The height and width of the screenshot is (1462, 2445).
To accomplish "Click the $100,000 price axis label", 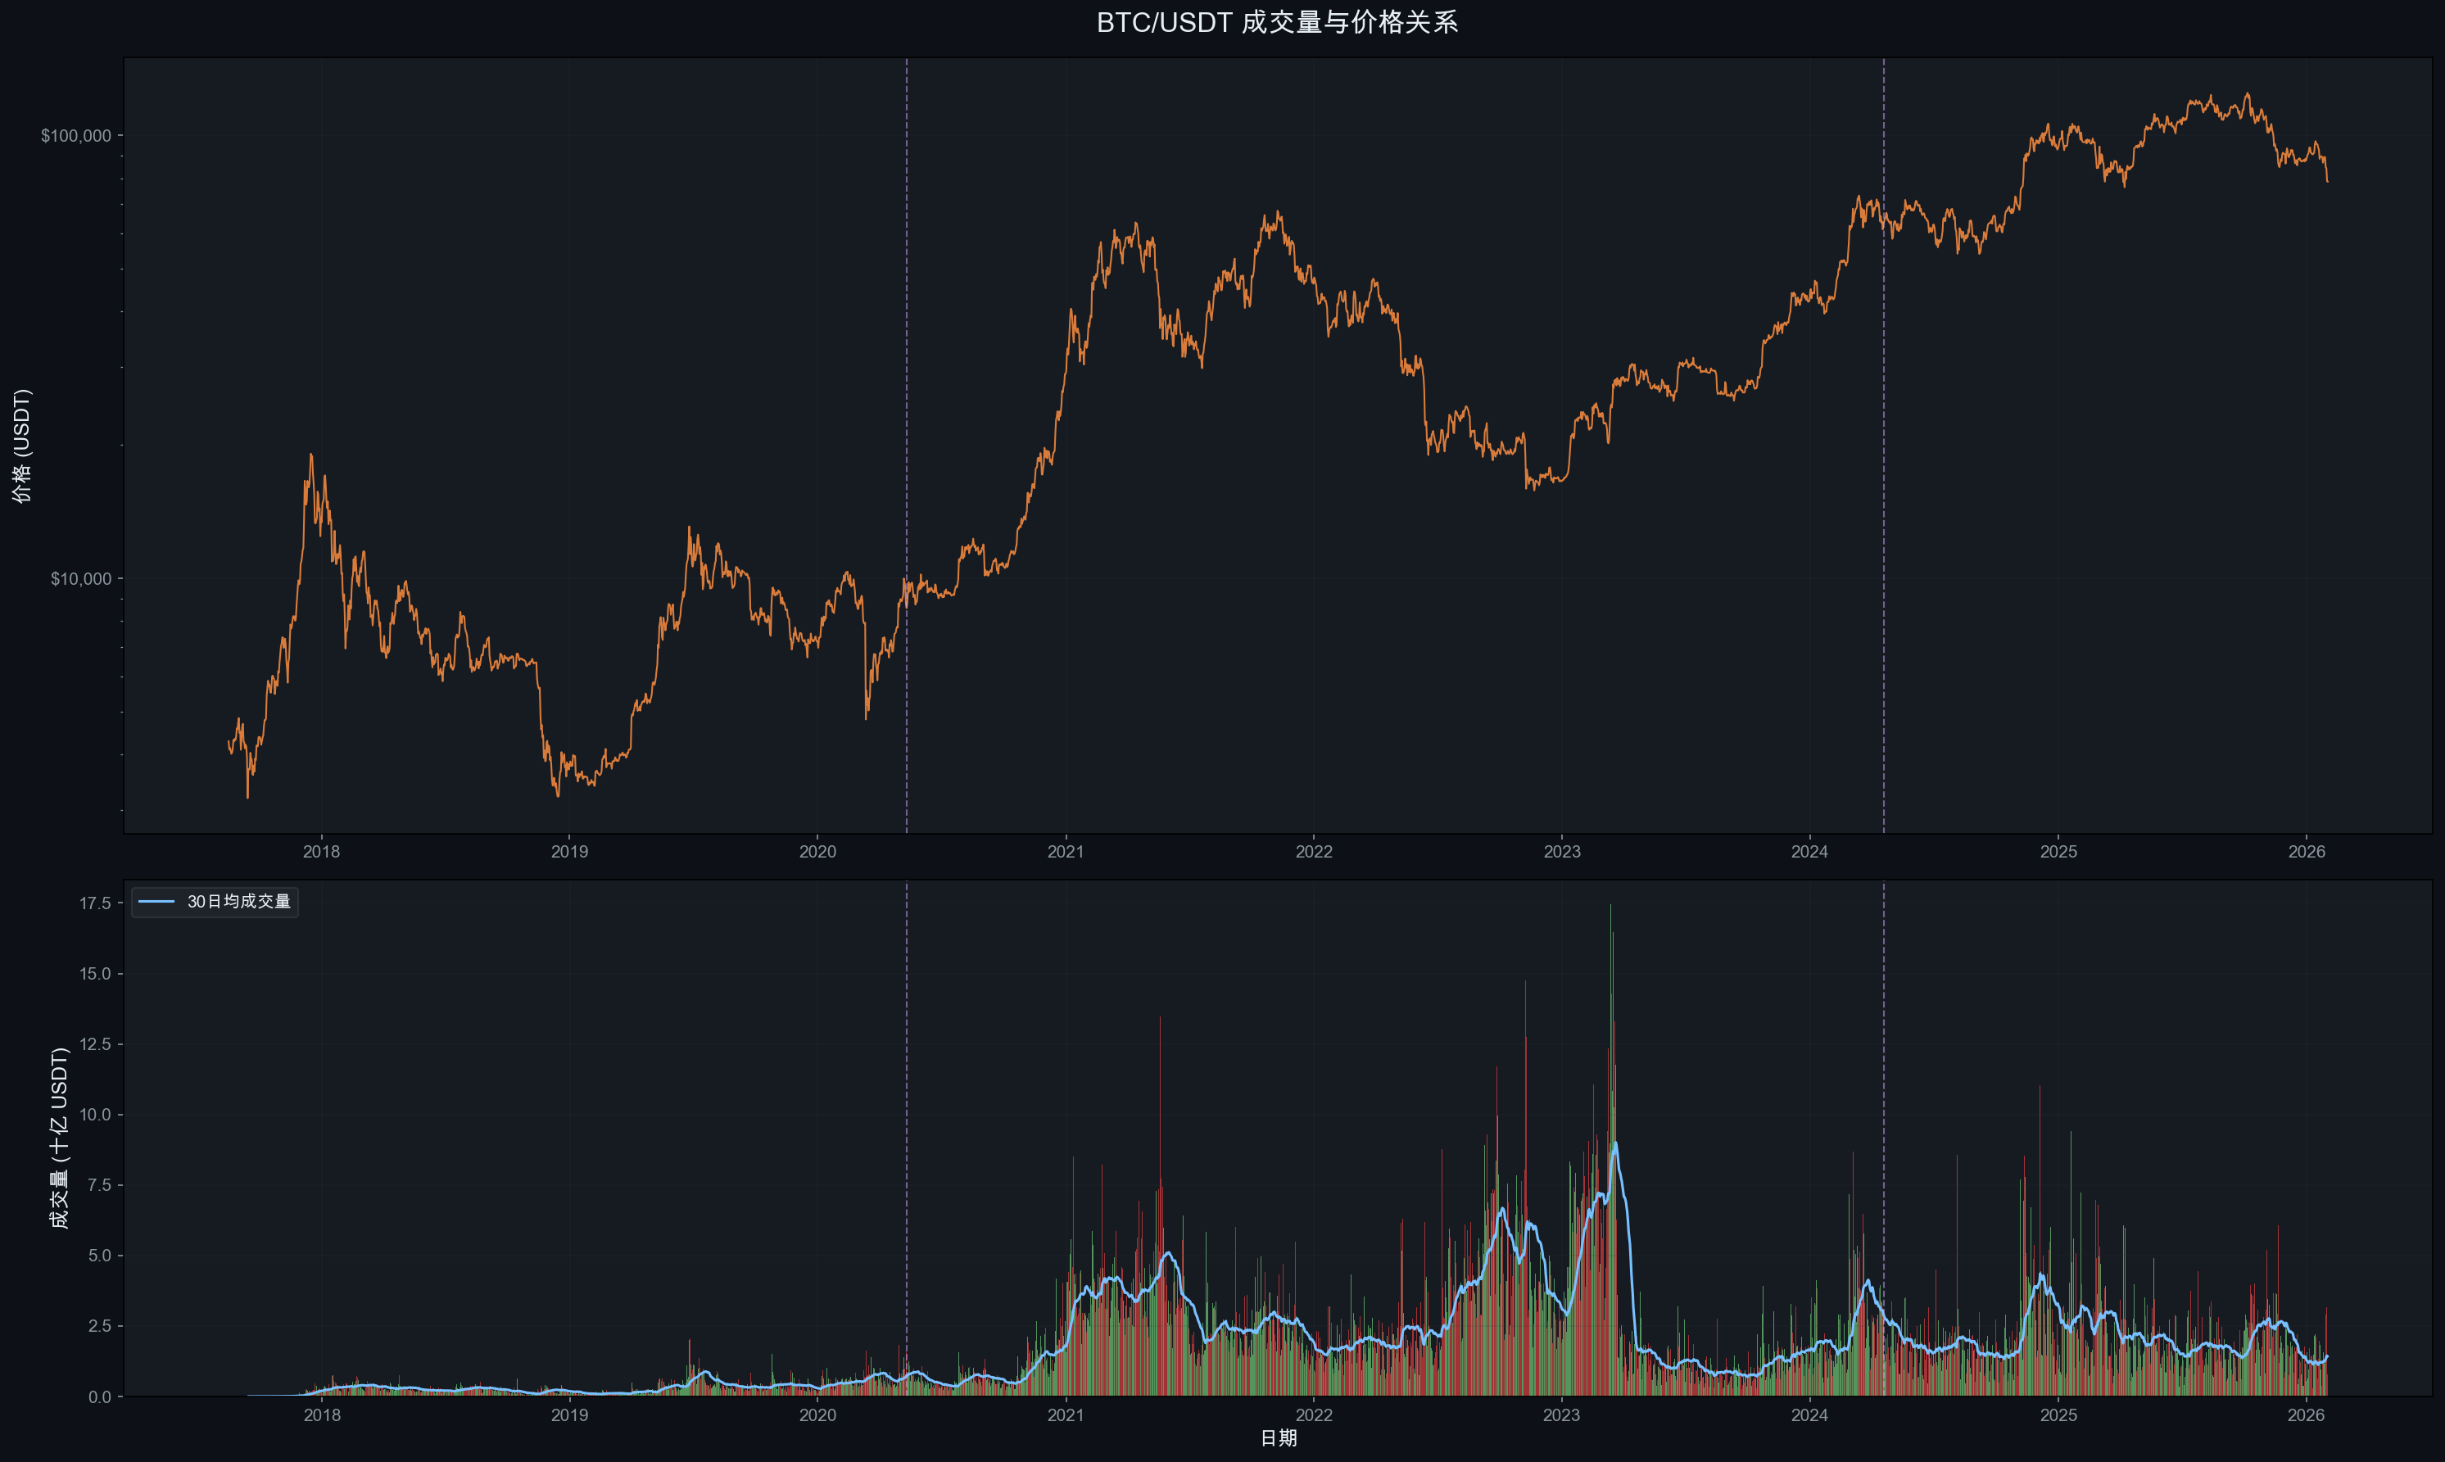I will 76,136.
